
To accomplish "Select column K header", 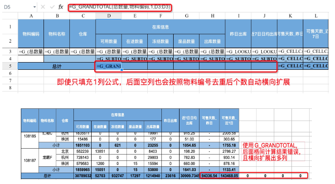I will coord(290,16).
